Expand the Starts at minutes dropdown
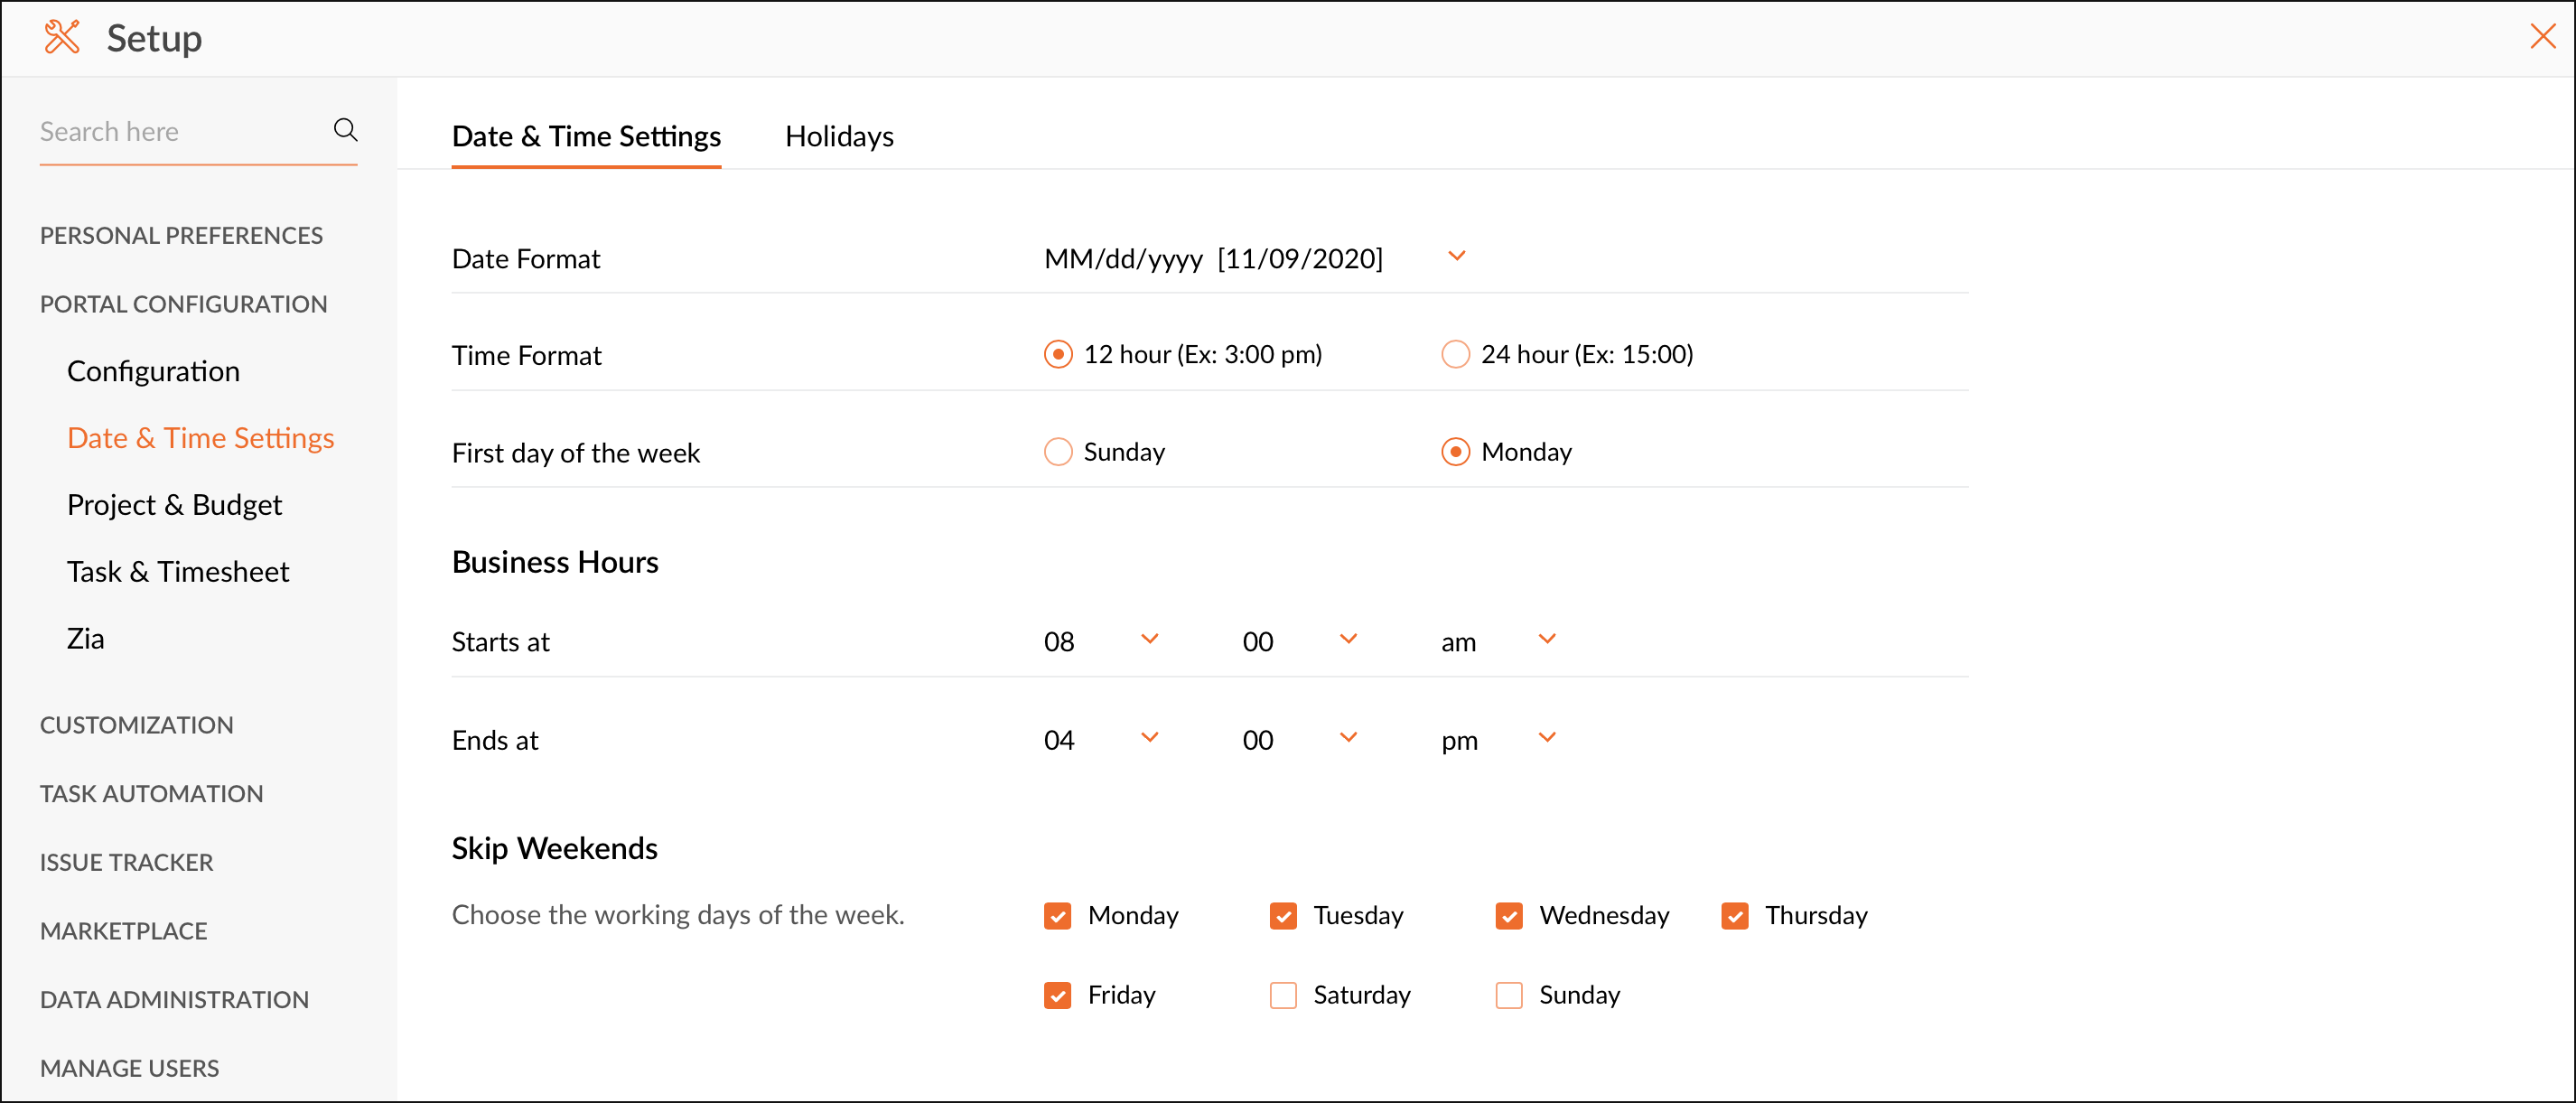The height and width of the screenshot is (1103, 2576). 1347,639
